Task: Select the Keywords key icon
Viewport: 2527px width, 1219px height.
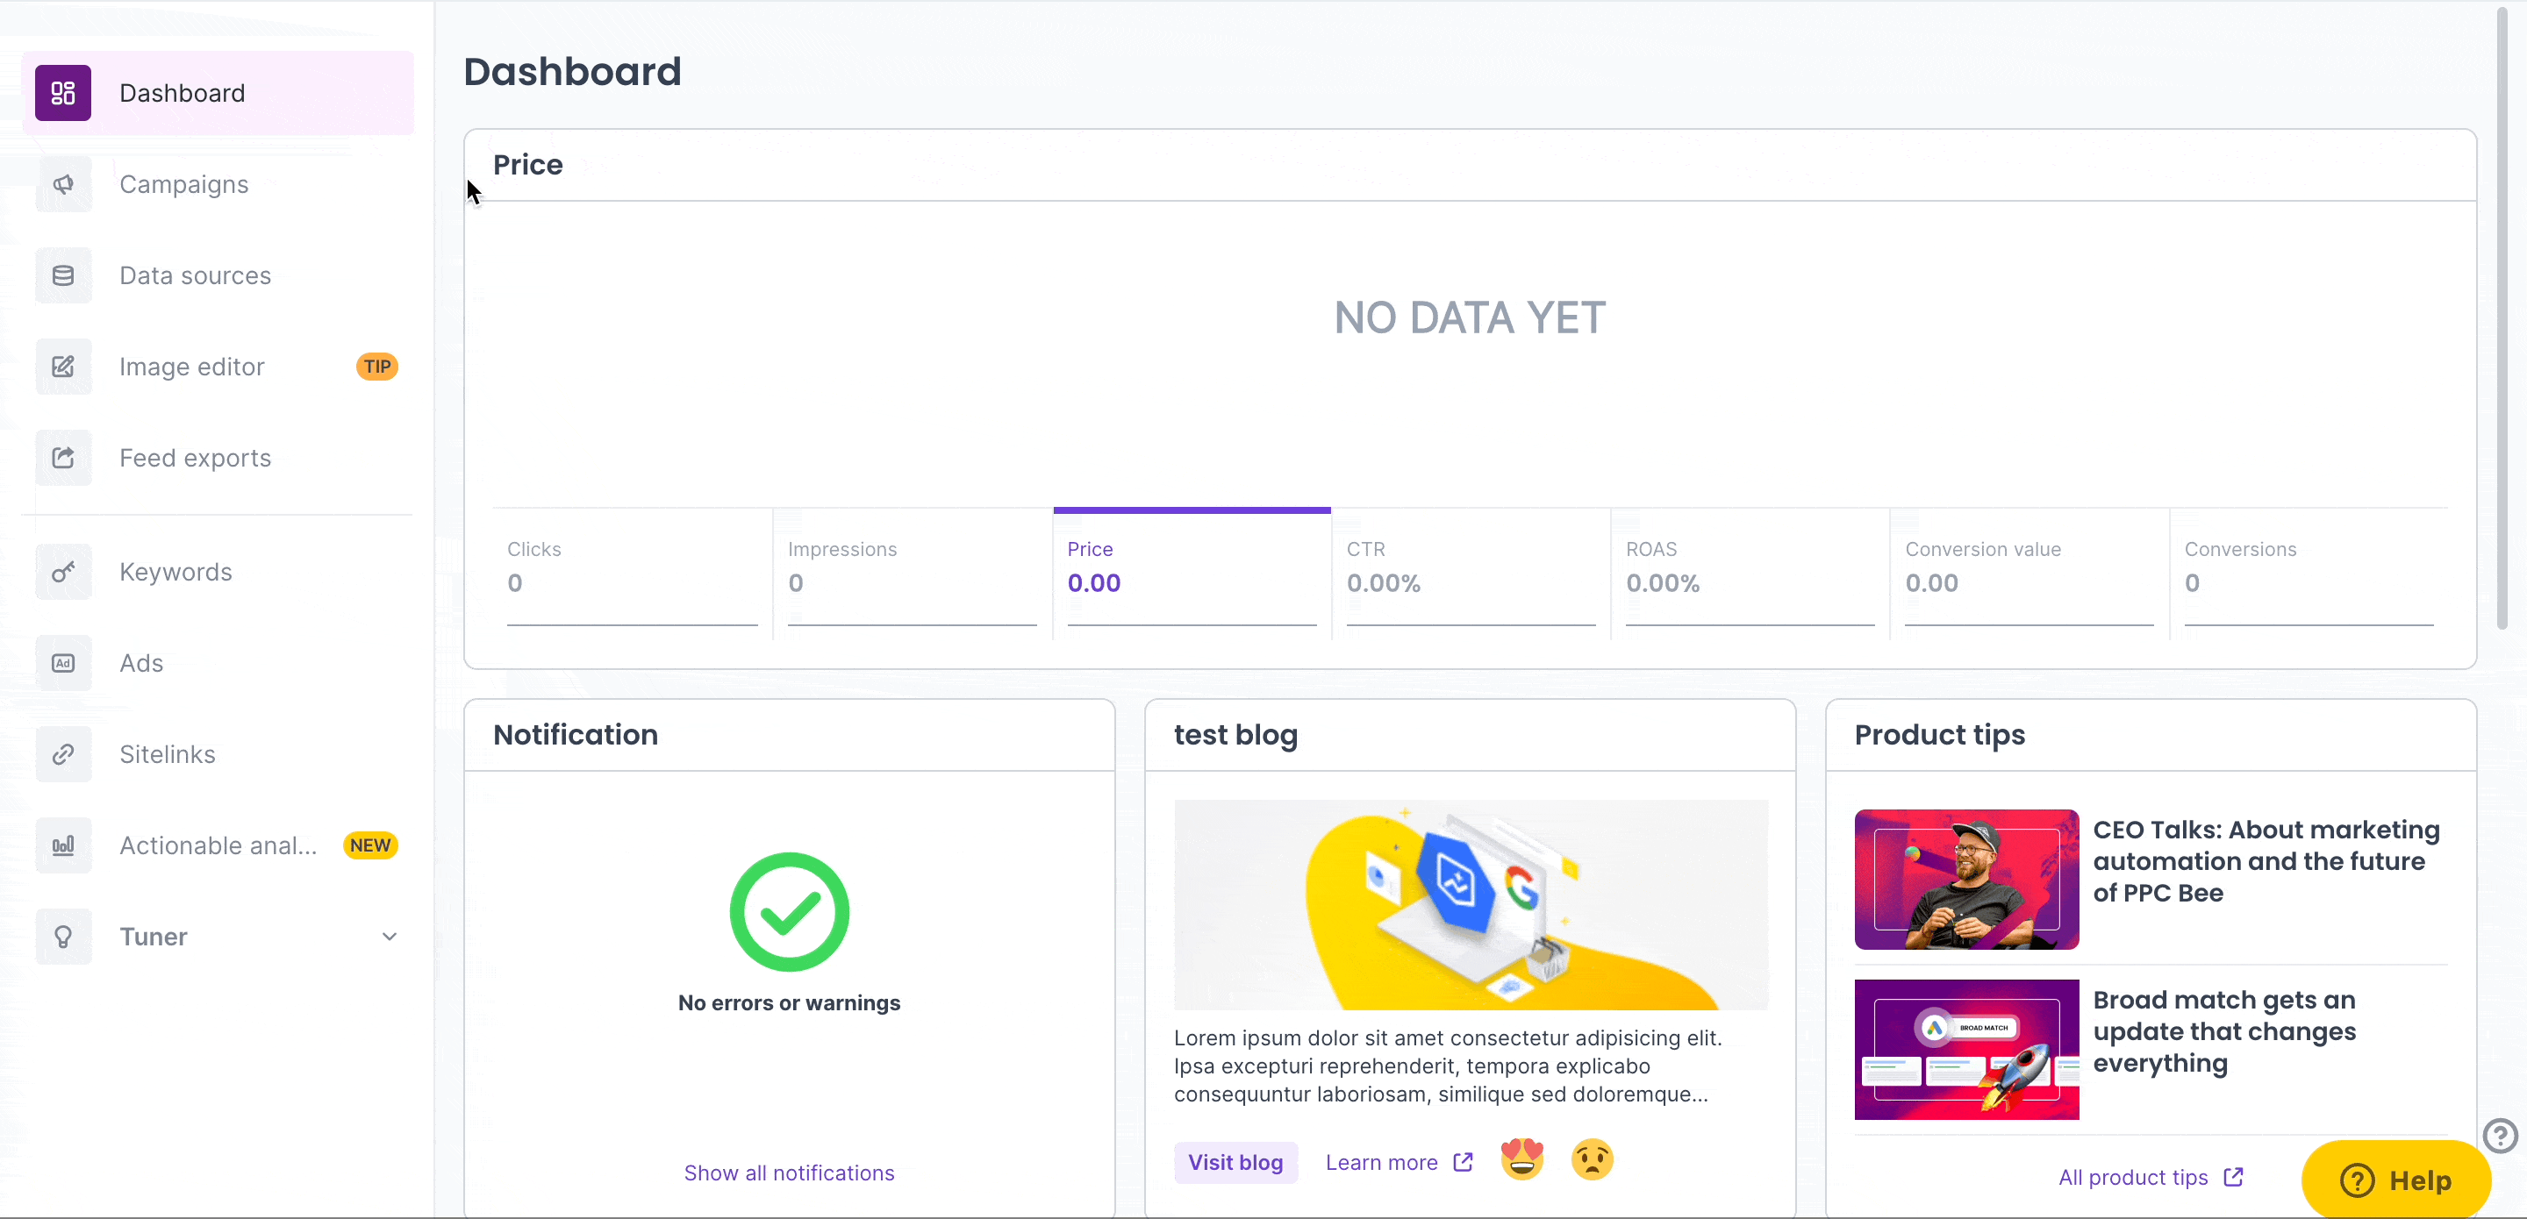Action: pyautogui.click(x=63, y=572)
